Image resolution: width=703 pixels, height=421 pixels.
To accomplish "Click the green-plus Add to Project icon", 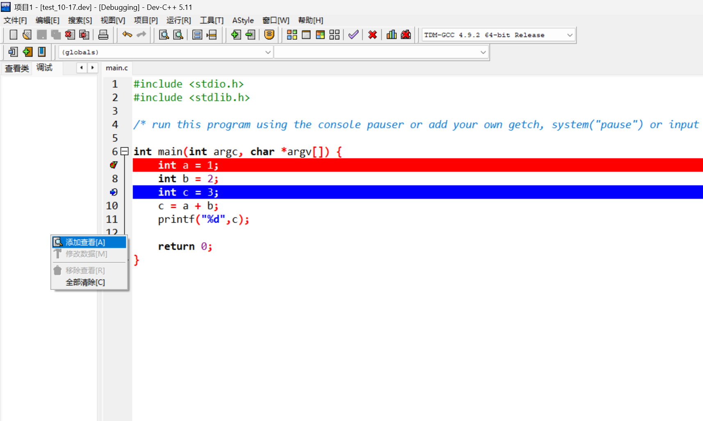I will (236, 35).
